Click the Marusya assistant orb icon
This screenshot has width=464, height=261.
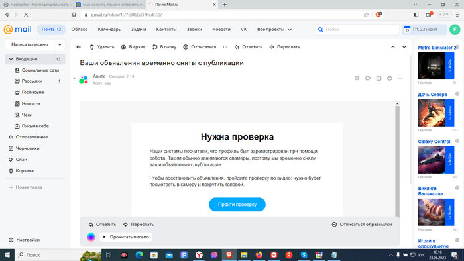[x=91, y=237]
